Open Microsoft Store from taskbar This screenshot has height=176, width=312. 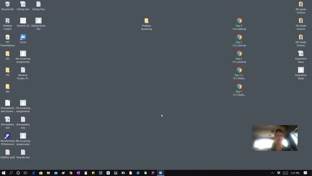41,173
